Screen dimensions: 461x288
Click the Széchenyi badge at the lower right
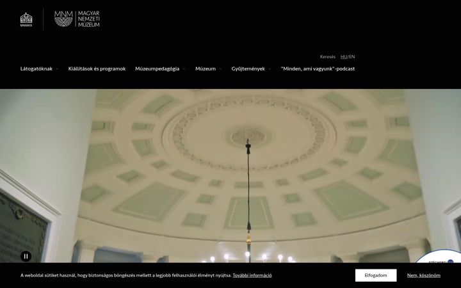click(x=439, y=257)
